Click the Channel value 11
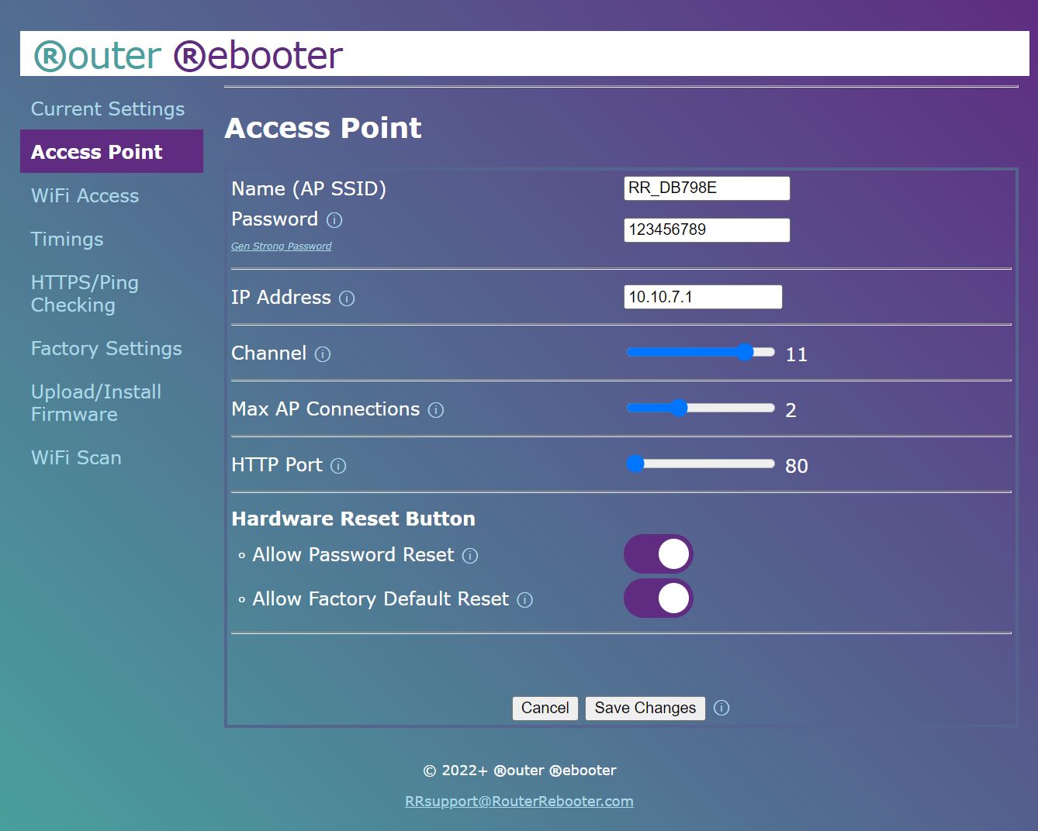Screen dimensions: 1038x831 797,354
